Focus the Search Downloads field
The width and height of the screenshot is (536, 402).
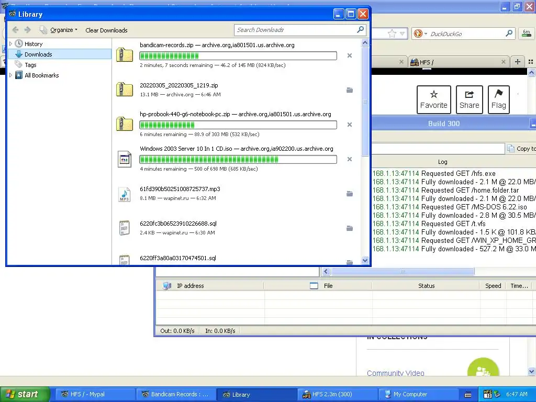tap(296, 30)
